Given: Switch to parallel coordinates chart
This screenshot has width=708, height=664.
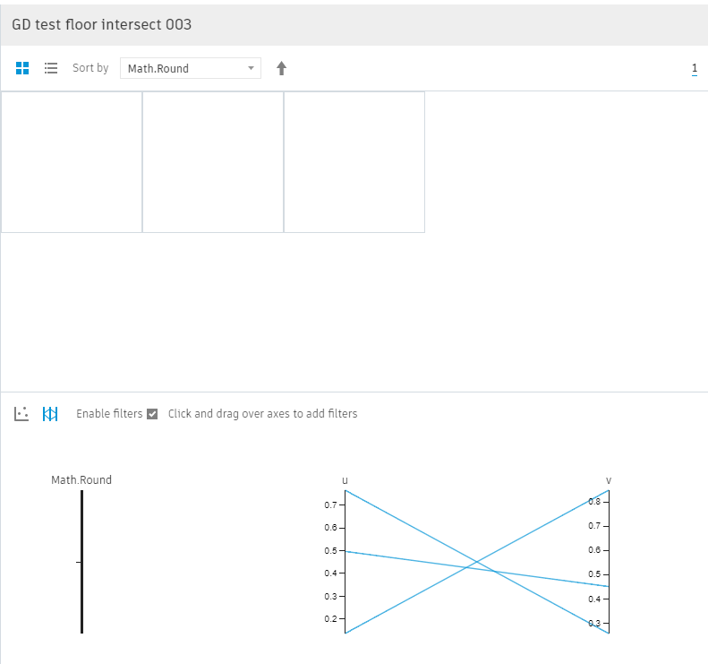Looking at the screenshot, I should [50, 414].
